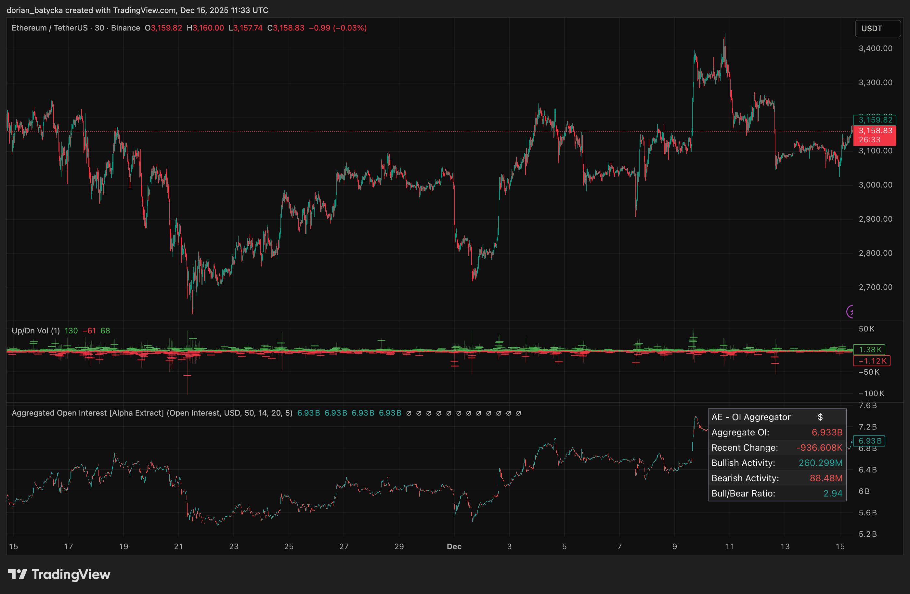The width and height of the screenshot is (910, 594).
Task: Click the TradingView logo
Action: tap(59, 574)
